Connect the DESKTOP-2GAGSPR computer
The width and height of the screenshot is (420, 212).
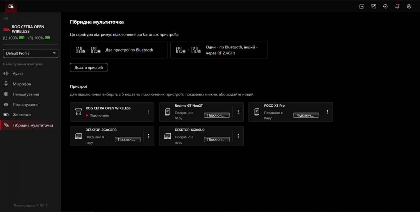pyautogui.click(x=128, y=139)
